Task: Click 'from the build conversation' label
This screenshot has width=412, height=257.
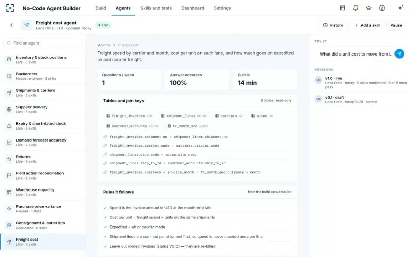Action: click(x=270, y=192)
